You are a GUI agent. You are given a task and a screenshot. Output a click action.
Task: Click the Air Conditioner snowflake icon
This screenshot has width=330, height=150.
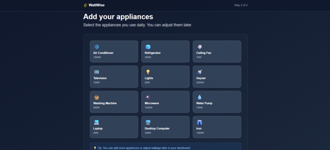pyautogui.click(x=97, y=47)
